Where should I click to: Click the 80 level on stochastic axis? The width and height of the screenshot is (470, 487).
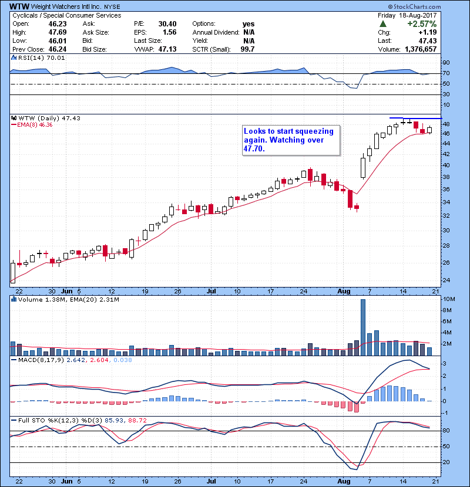point(446,431)
